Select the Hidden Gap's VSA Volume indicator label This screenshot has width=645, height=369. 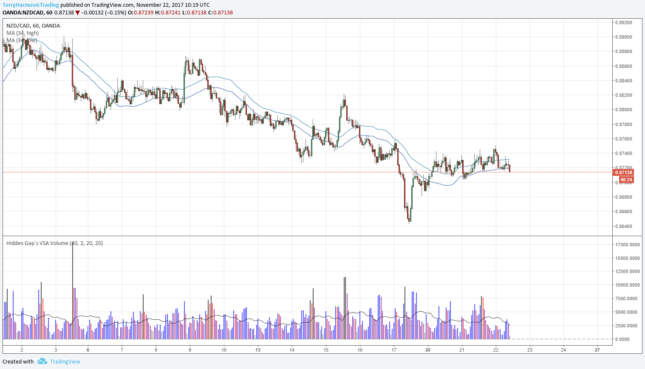(54, 243)
